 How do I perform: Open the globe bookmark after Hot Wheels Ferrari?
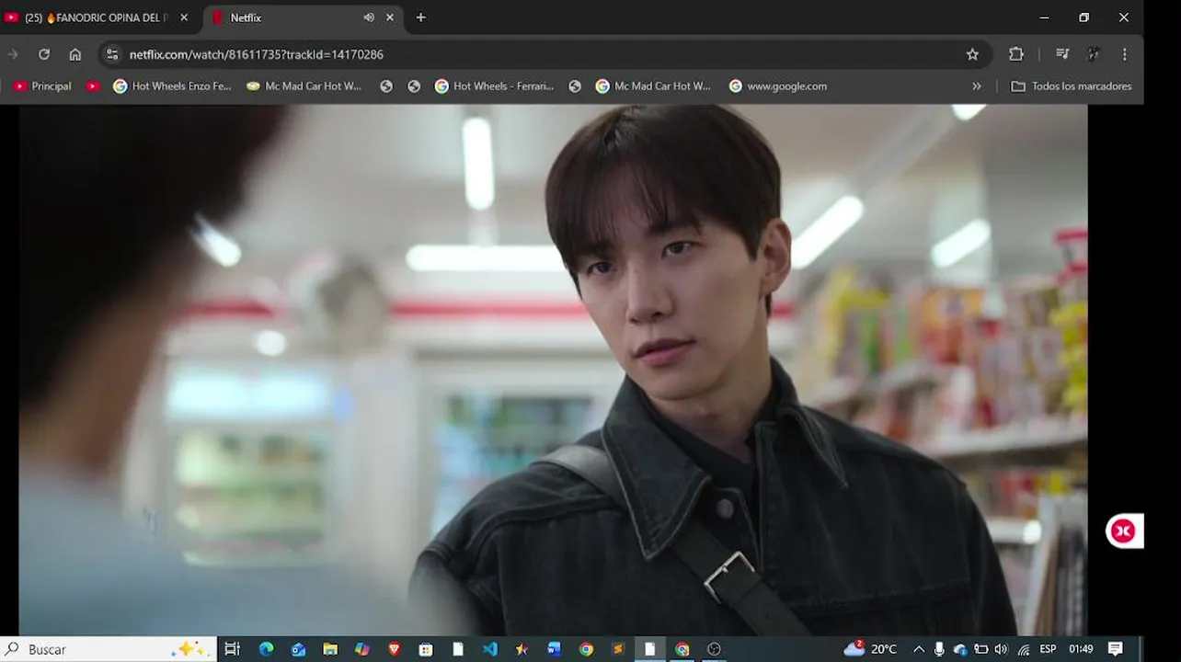click(x=575, y=86)
